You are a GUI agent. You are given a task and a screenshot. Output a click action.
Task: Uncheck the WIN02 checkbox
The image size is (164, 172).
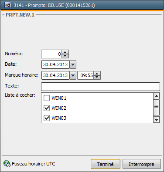click(47, 108)
